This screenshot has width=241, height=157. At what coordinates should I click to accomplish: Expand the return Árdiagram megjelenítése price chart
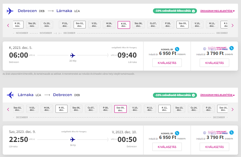pyautogui.click(x=217, y=95)
